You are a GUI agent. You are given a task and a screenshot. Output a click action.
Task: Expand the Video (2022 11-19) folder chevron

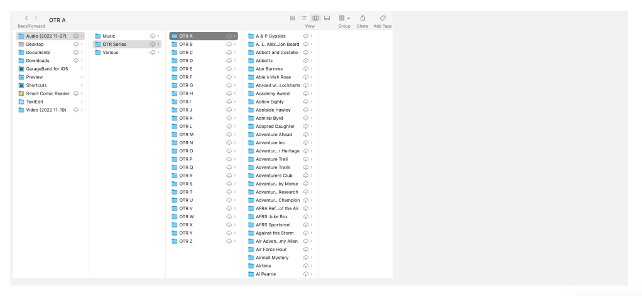[x=82, y=110]
